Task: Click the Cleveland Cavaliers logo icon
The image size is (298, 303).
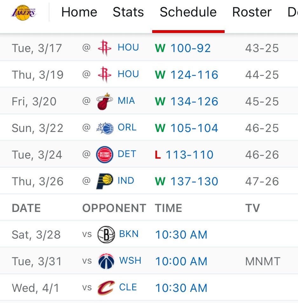Action: click(106, 288)
